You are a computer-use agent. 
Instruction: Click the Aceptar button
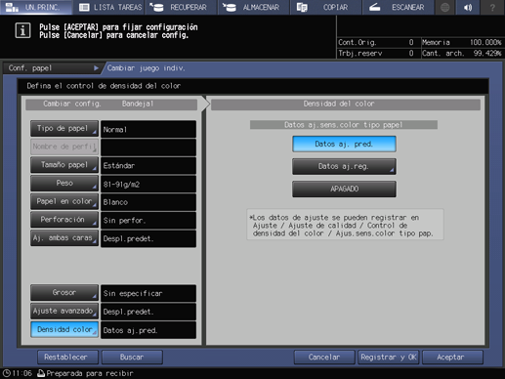point(452,358)
